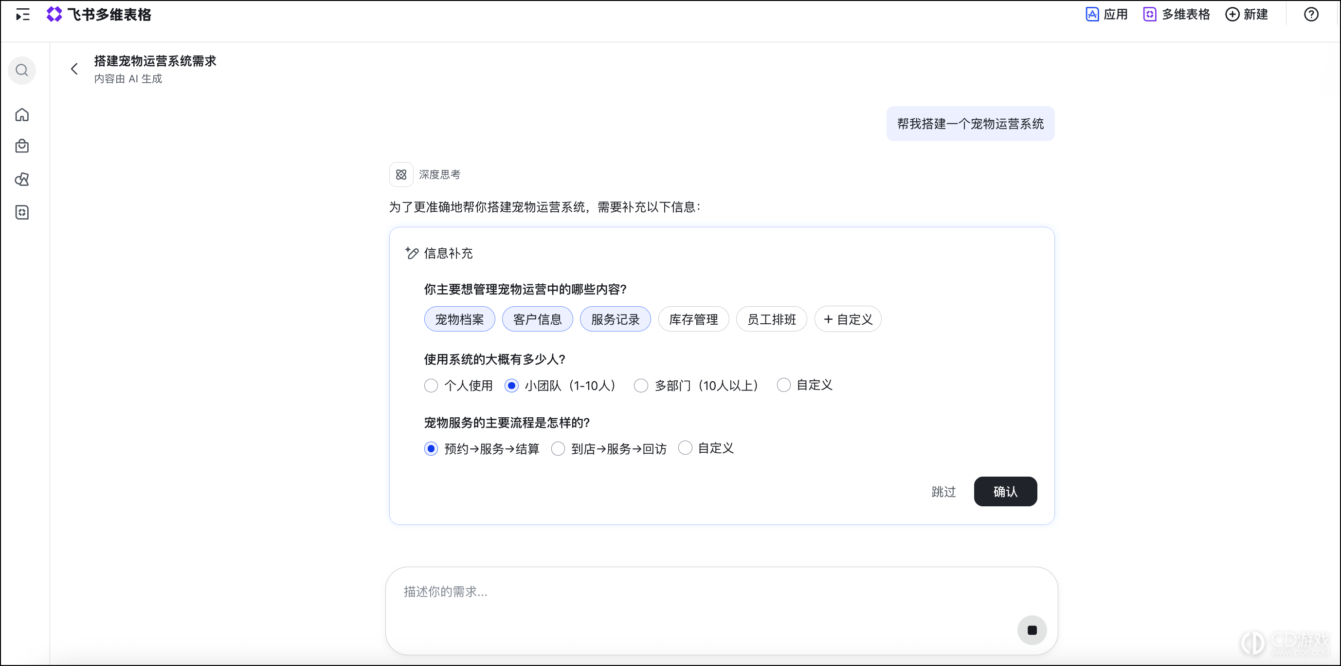The width and height of the screenshot is (1341, 666).
Task: Click 跳过 to skip the form
Action: [943, 492]
